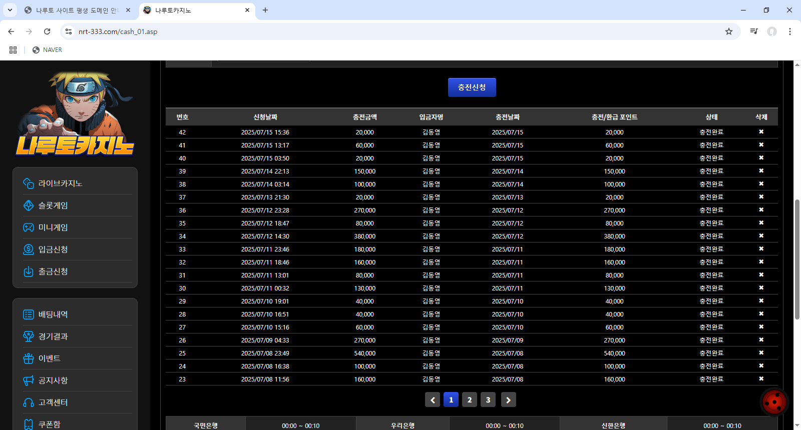801x430 pixels.
Task: Open the Chrome apps grid shortcut
Action: (13, 50)
